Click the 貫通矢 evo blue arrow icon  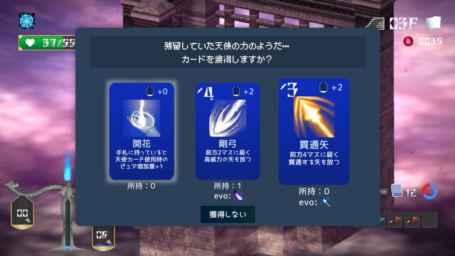pos(325,202)
